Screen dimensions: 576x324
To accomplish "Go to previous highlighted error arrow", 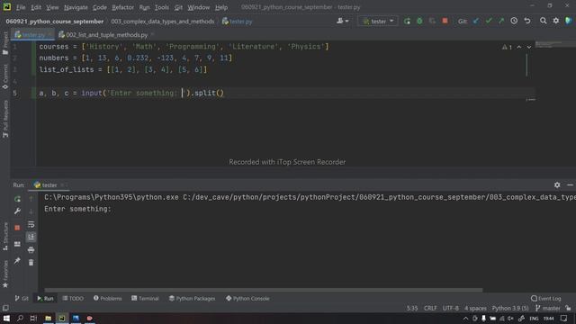I will point(519,47).
